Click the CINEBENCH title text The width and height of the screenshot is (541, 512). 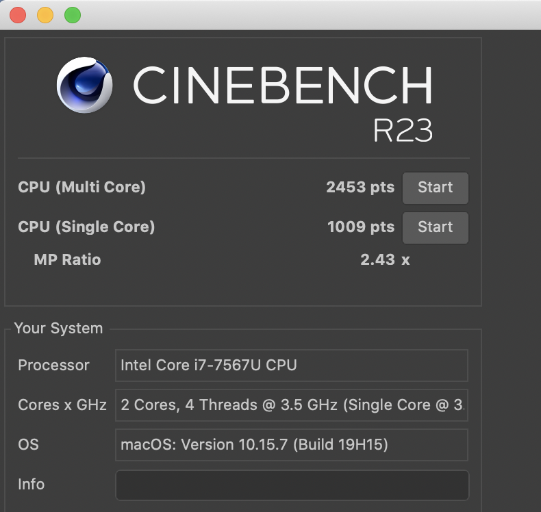tap(283, 85)
